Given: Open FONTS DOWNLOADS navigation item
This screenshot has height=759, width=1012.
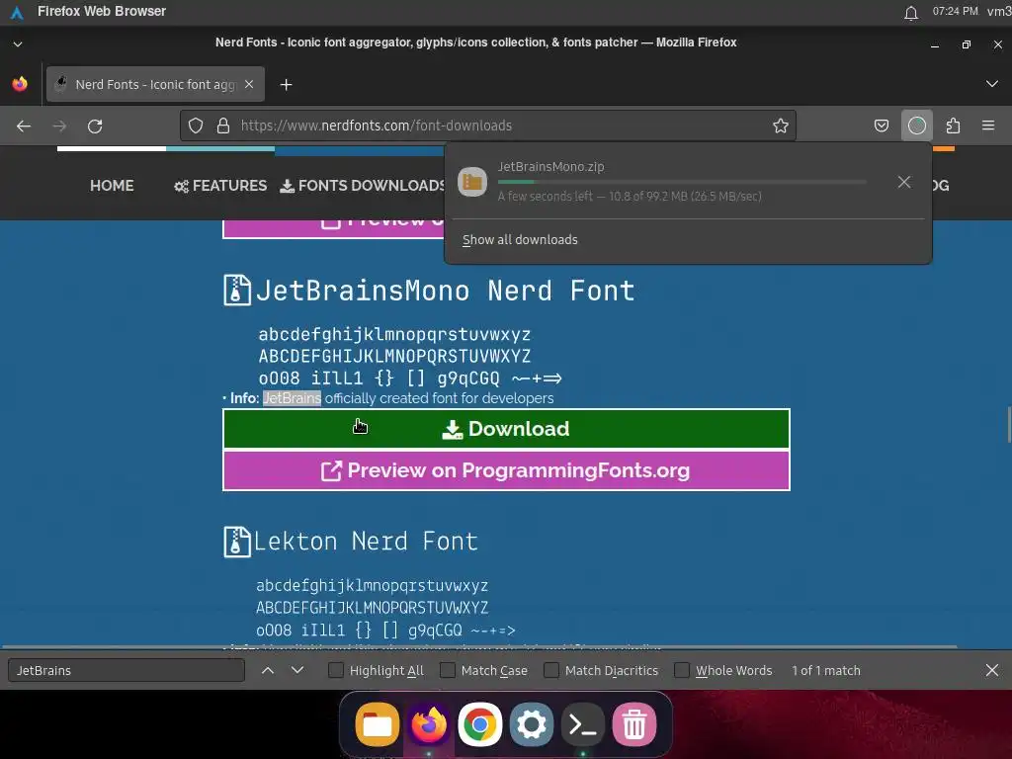Looking at the screenshot, I should click(364, 186).
